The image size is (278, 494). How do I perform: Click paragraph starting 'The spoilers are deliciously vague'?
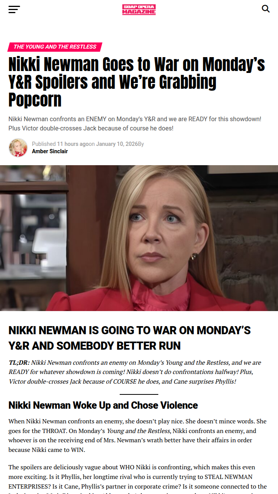click(137, 479)
